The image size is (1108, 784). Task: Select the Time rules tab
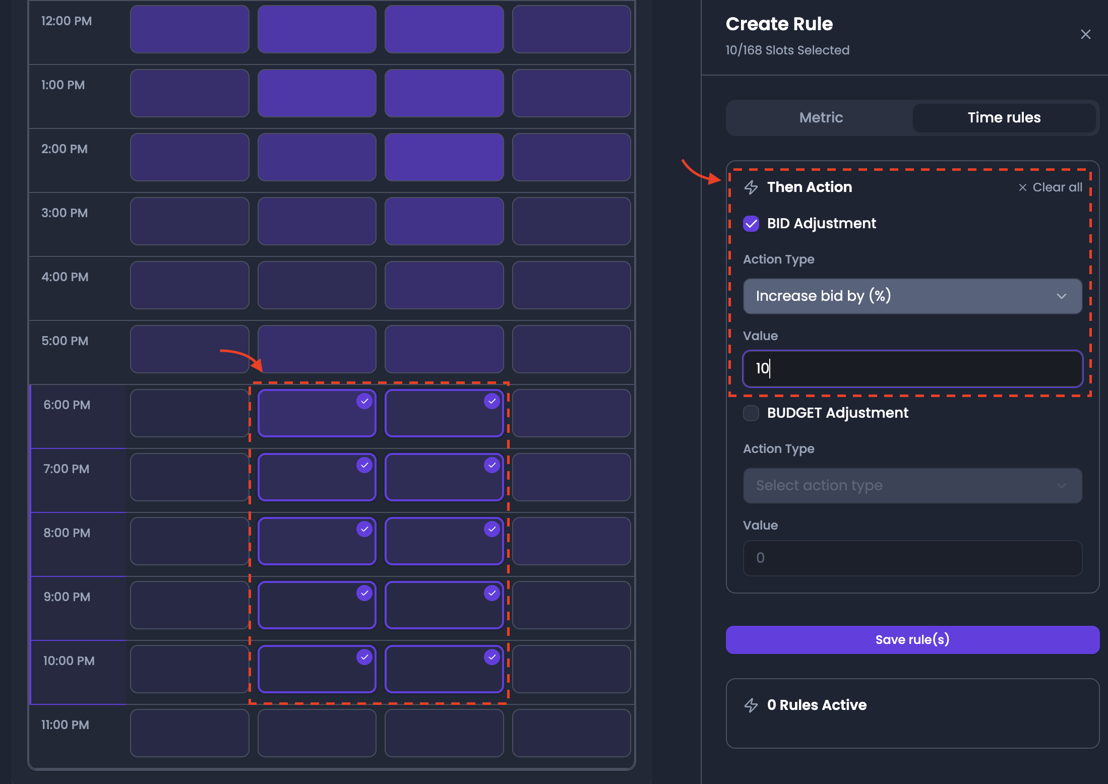tap(1004, 117)
